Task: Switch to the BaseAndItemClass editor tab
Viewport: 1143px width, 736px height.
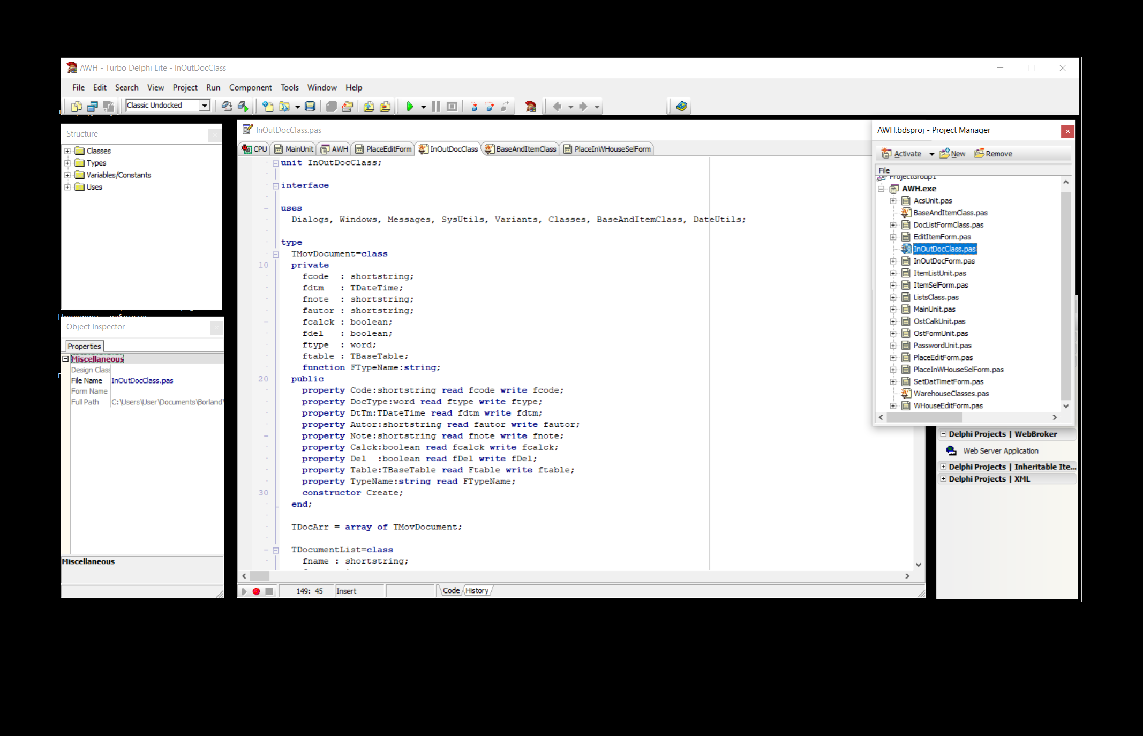Action: [520, 149]
